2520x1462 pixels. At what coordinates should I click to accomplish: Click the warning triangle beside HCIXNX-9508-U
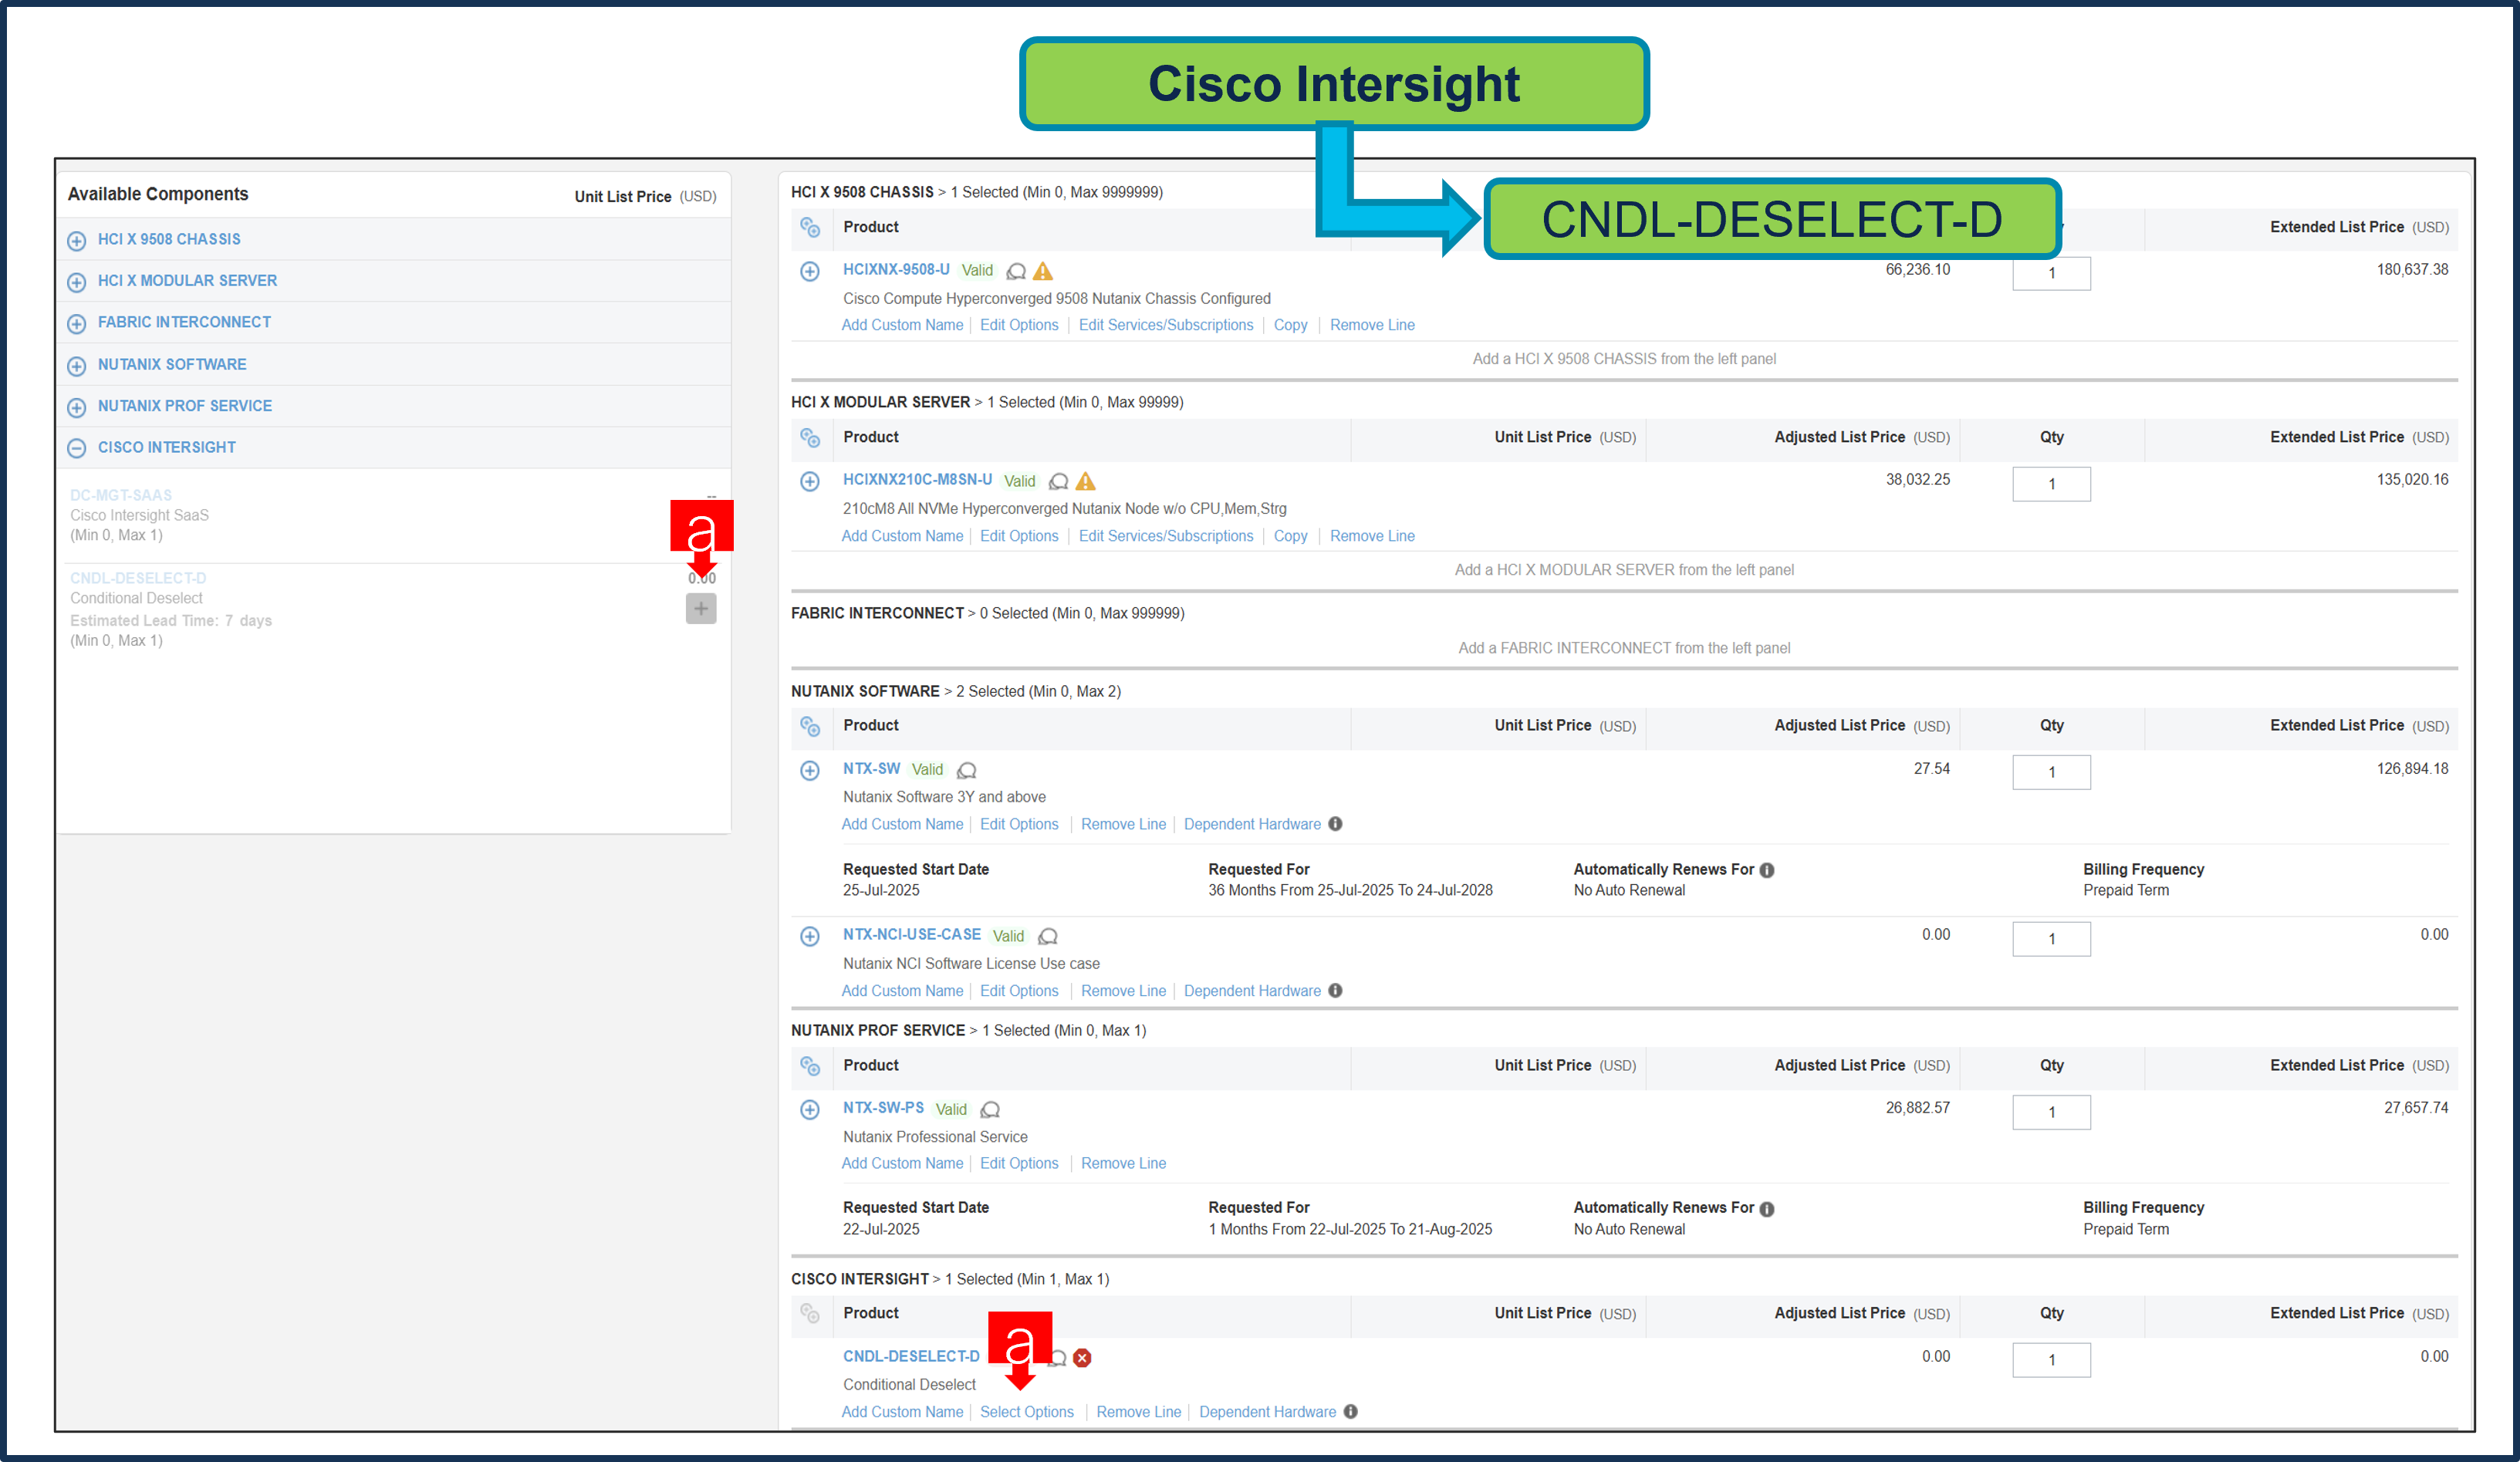click(x=1043, y=270)
